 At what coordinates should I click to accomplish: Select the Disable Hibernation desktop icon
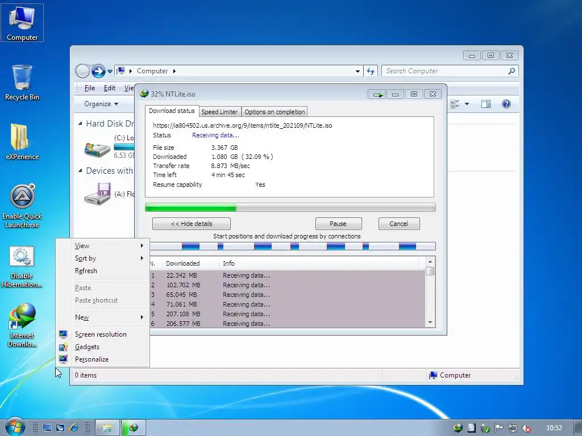click(x=22, y=266)
